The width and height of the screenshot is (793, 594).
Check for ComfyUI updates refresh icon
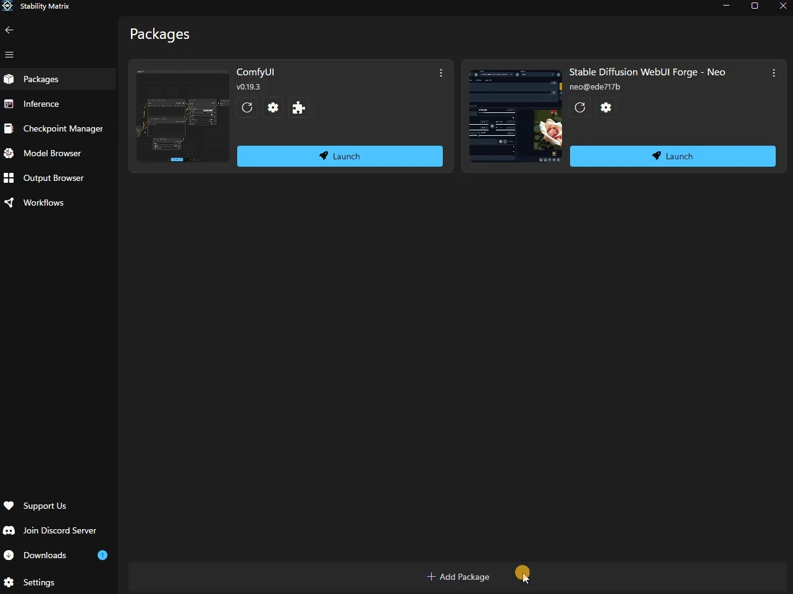click(247, 108)
